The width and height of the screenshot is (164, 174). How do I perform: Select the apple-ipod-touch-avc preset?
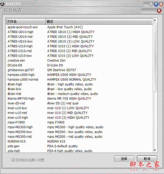[23, 27]
